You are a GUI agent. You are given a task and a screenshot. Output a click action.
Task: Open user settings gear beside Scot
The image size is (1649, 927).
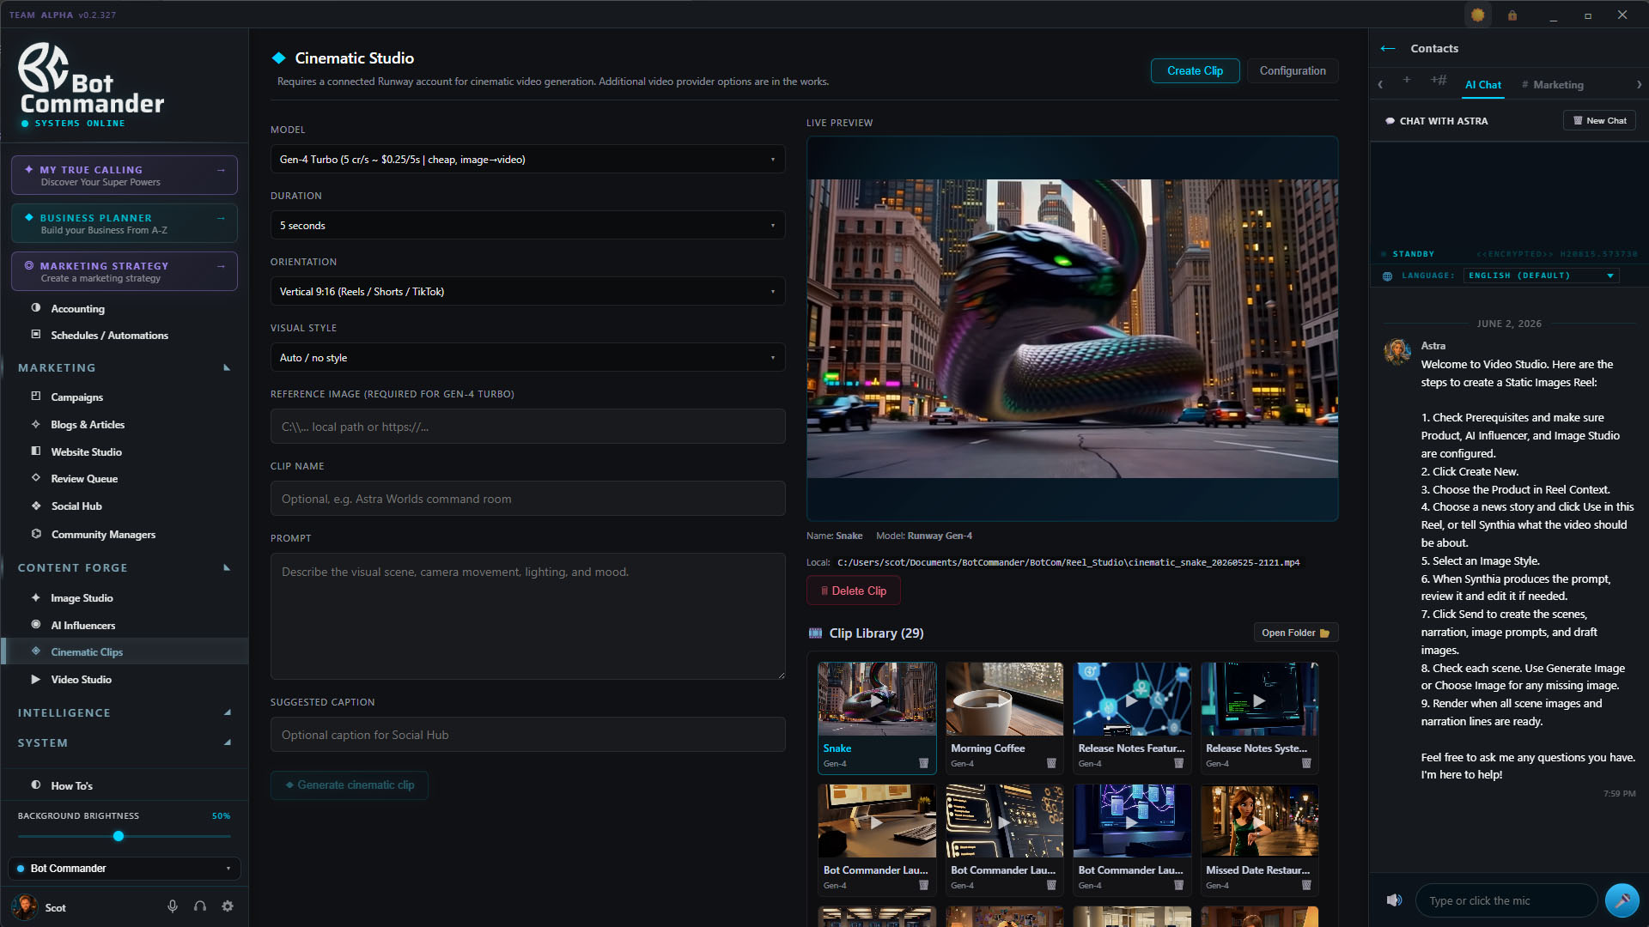228,906
